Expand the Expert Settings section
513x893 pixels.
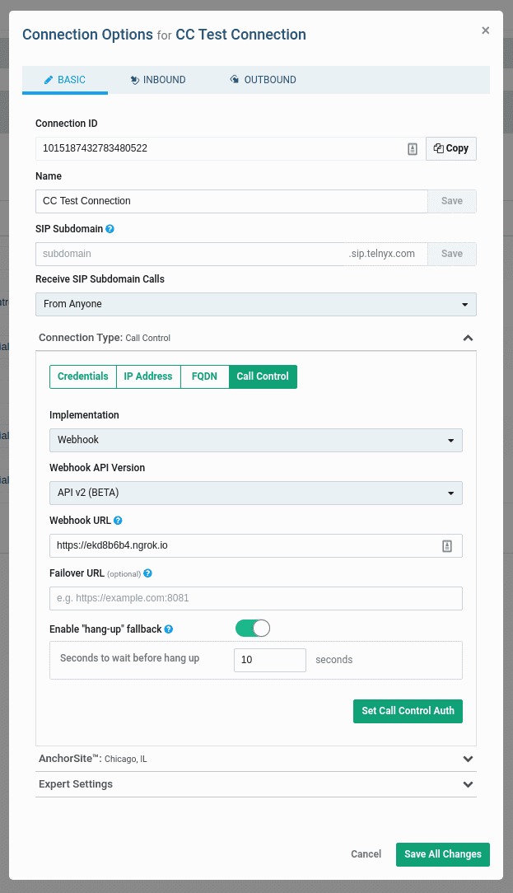pos(468,784)
